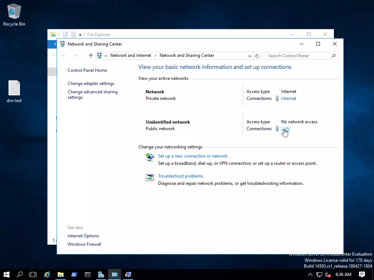Focus the Search Control Panel box

[x=302, y=56]
